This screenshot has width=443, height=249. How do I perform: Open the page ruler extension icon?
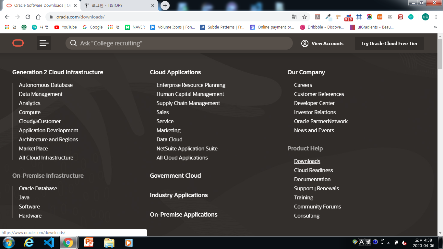[338, 17]
